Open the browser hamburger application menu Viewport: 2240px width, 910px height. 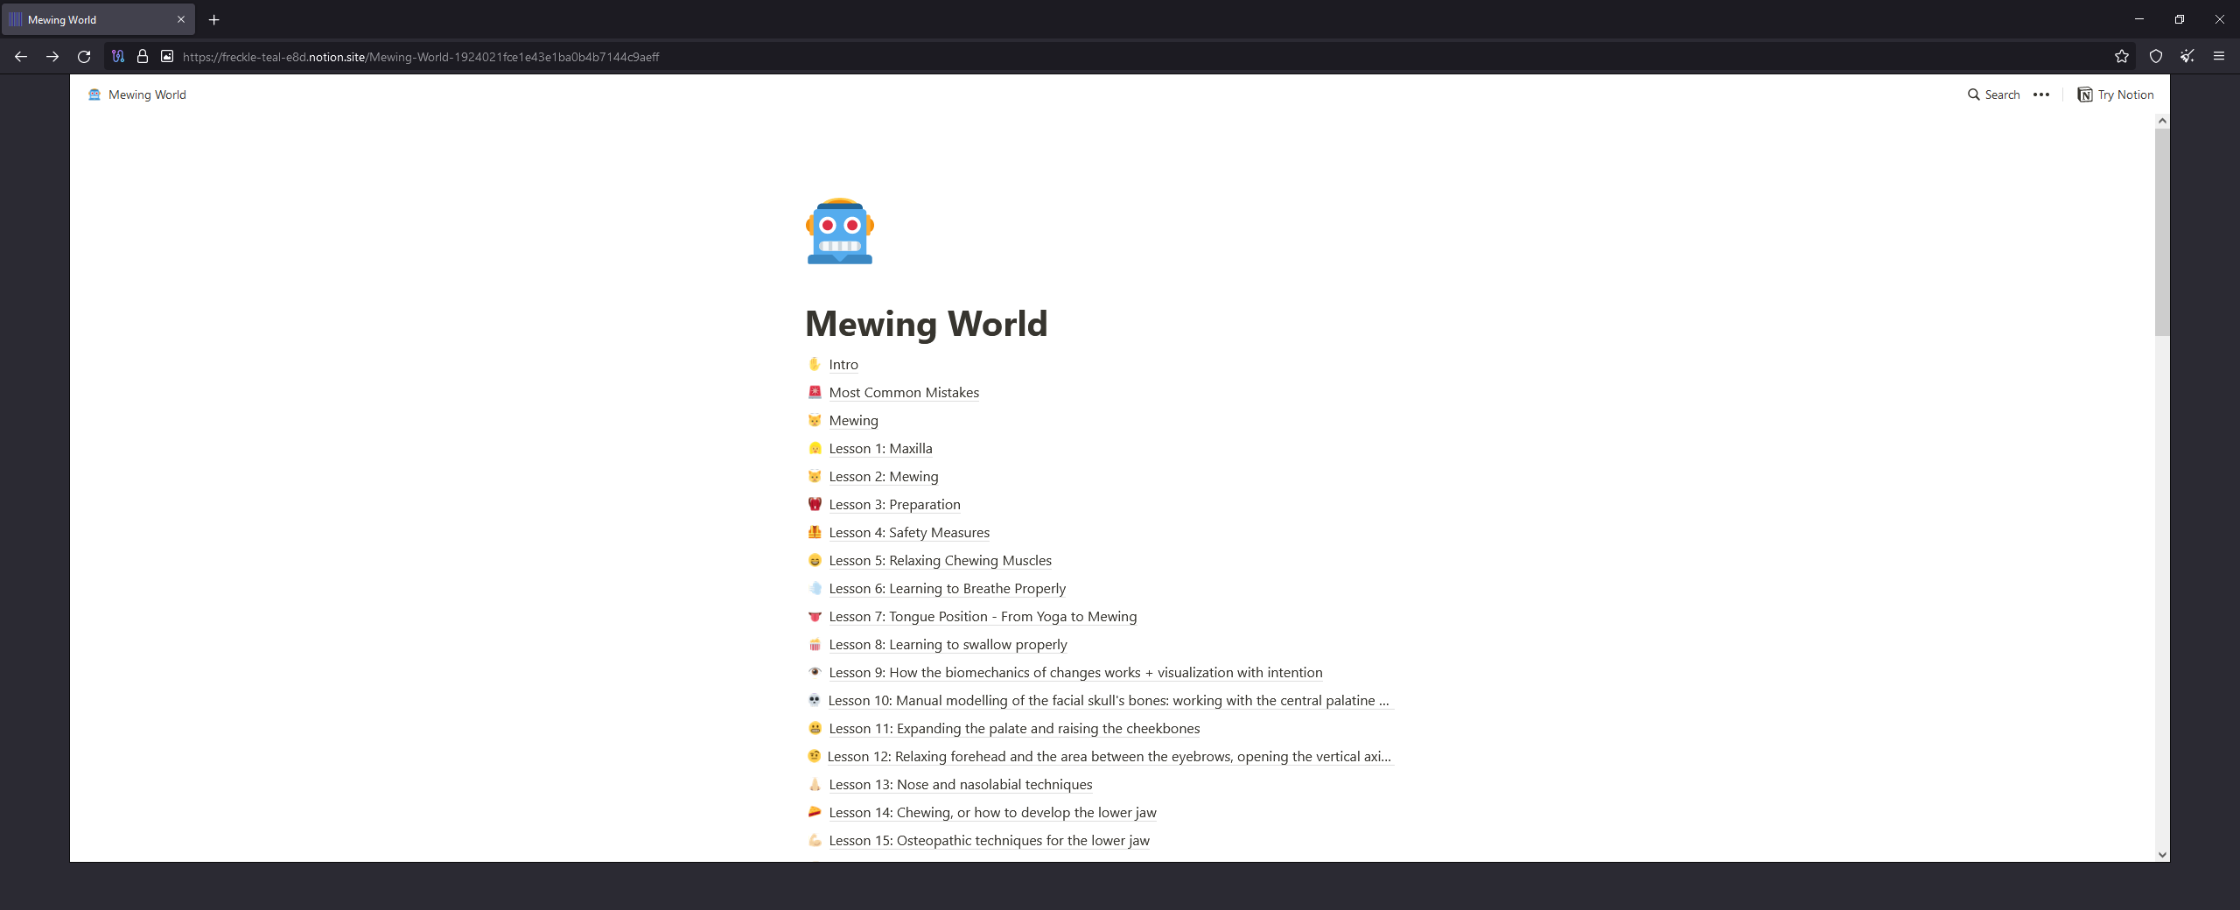pos(2219,57)
